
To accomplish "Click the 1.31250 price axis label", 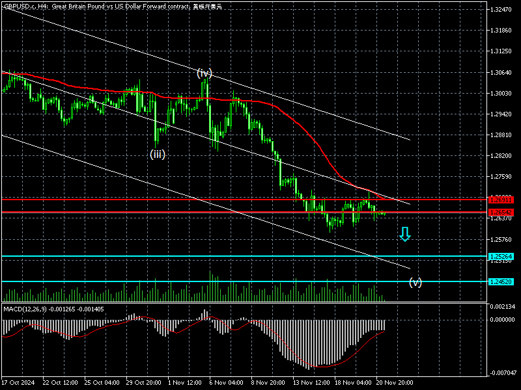I will click(x=501, y=51).
